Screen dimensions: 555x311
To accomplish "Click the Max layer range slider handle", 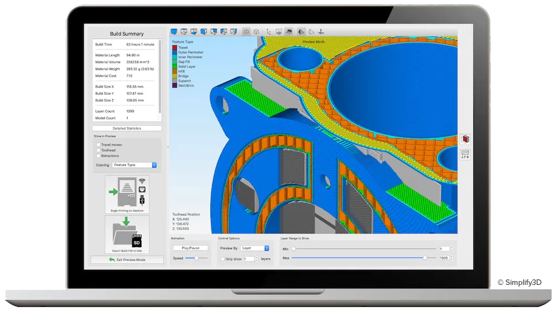I will pos(425,258).
